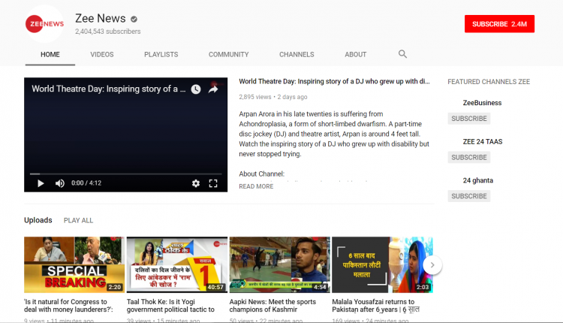
Task: Click the Arpan Arora description paragraph
Action: [x=334, y=134]
